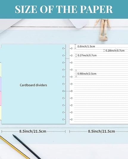Click the green divider tab
Screen dimensions: 128x159
[1, 70]
